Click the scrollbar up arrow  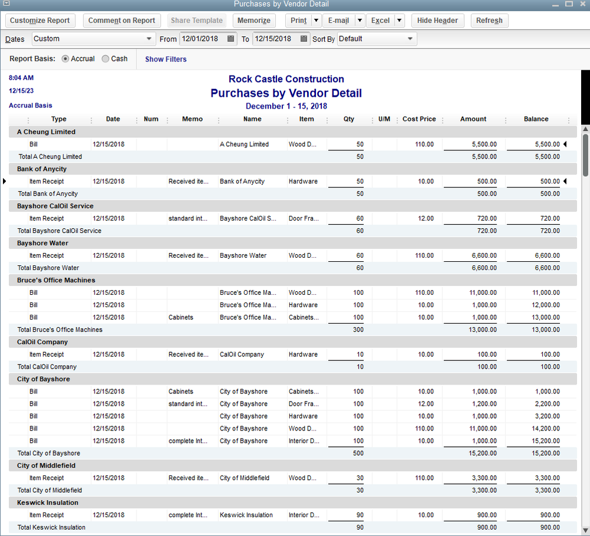(585, 129)
